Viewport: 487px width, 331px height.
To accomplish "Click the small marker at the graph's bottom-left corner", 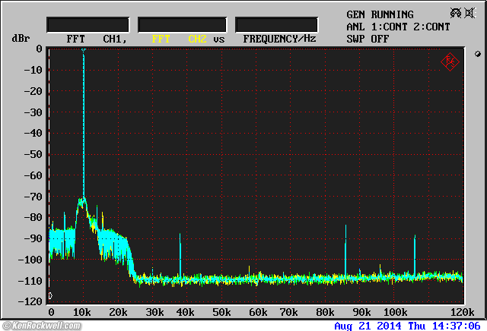I will [x=50, y=296].
